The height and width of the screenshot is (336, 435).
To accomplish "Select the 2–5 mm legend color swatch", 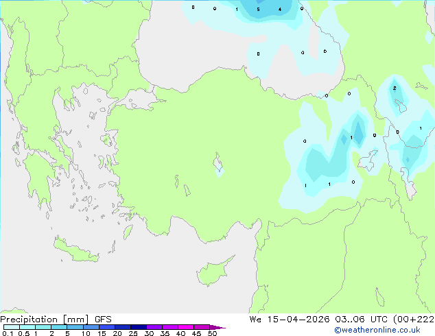I will tap(59, 327).
